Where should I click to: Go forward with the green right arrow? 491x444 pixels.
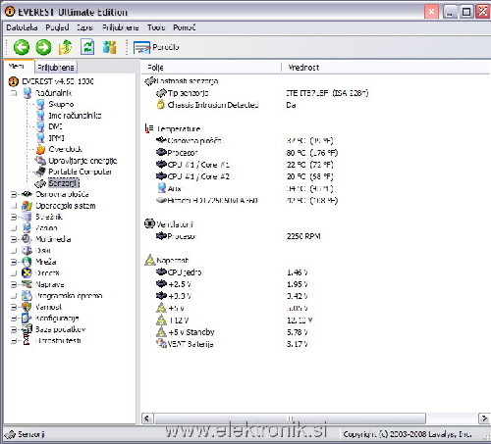coord(43,47)
